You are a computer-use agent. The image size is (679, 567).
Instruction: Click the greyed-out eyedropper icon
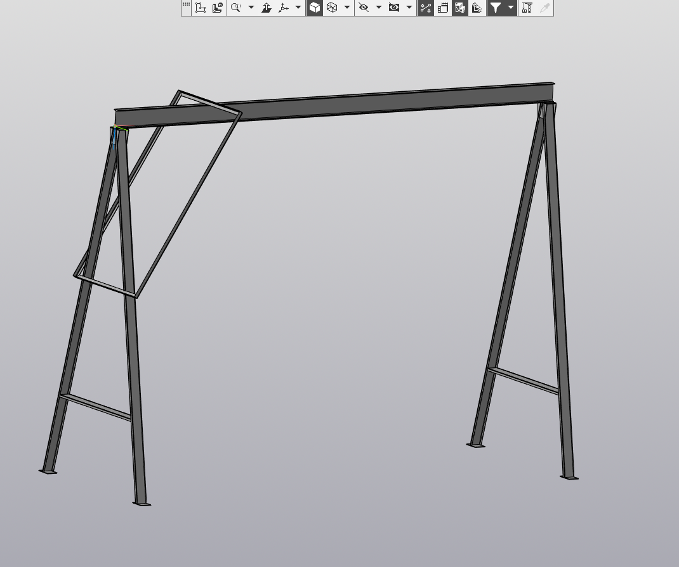[x=544, y=8]
